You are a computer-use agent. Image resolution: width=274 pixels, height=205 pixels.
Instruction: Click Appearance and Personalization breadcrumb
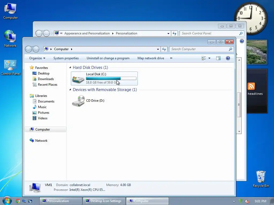(x=87, y=33)
